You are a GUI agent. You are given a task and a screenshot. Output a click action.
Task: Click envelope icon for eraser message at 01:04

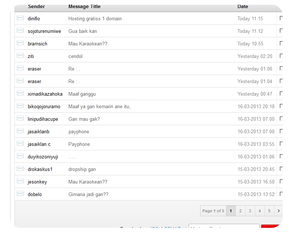(x=20, y=80)
